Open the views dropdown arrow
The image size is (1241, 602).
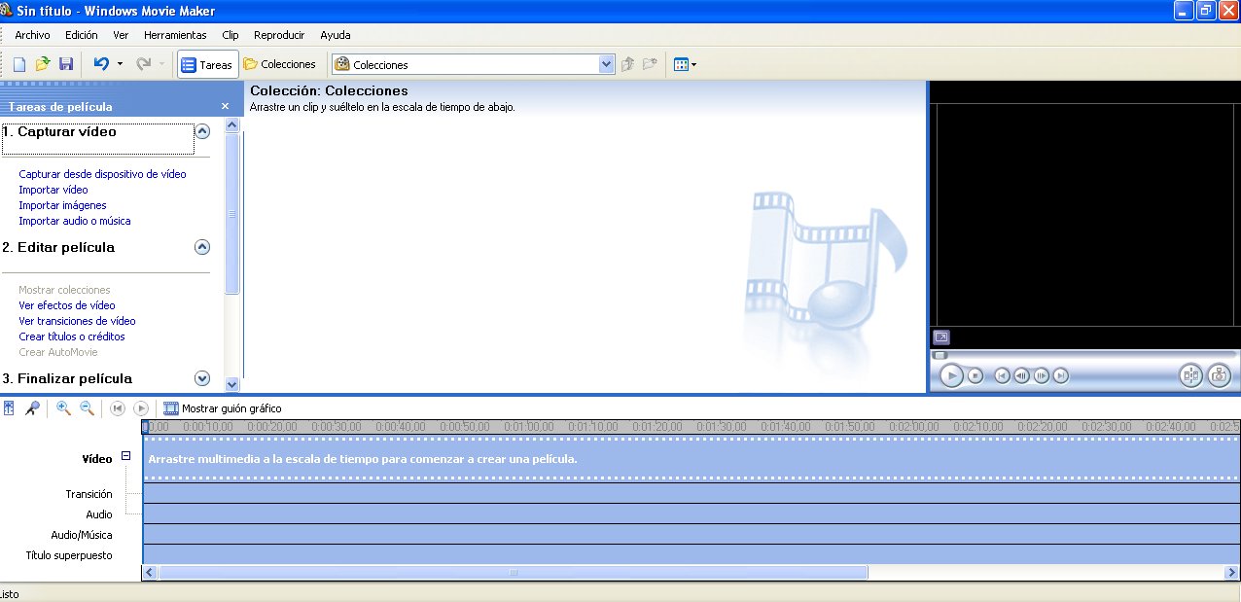(694, 65)
